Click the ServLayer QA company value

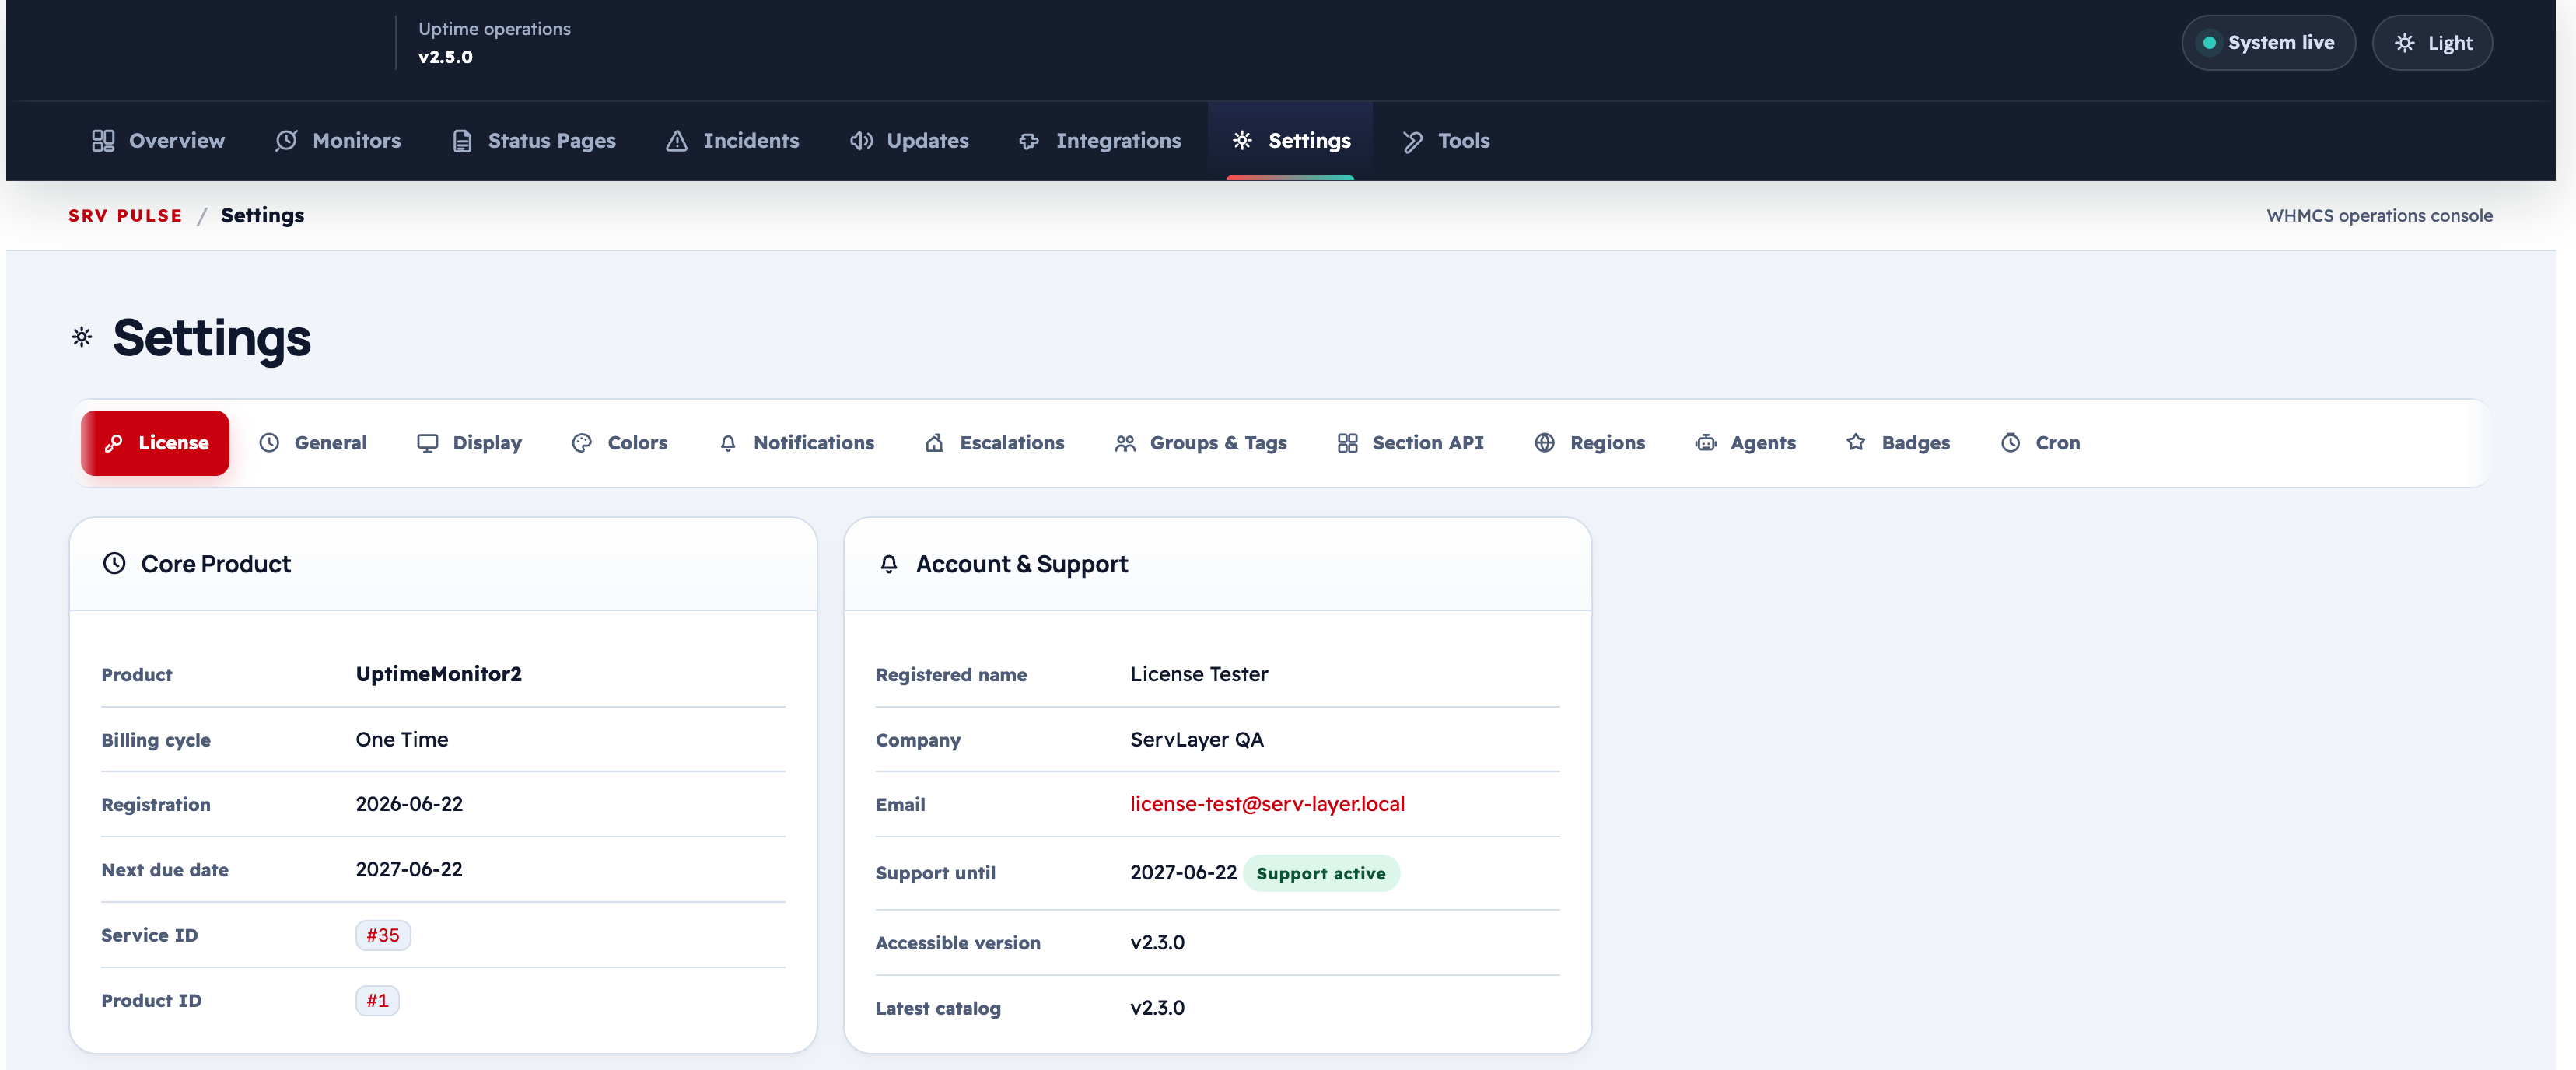1197,740
